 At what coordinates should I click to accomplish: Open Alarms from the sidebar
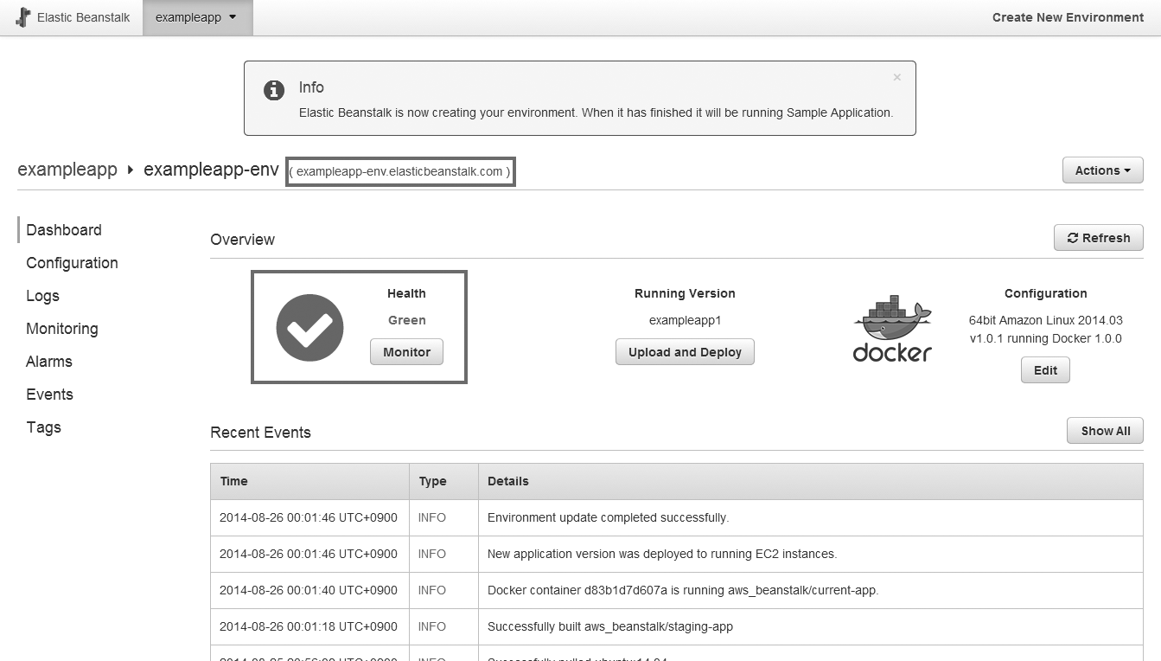[49, 362]
